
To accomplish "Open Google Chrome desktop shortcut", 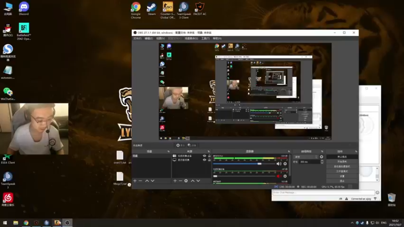I will tap(136, 10).
